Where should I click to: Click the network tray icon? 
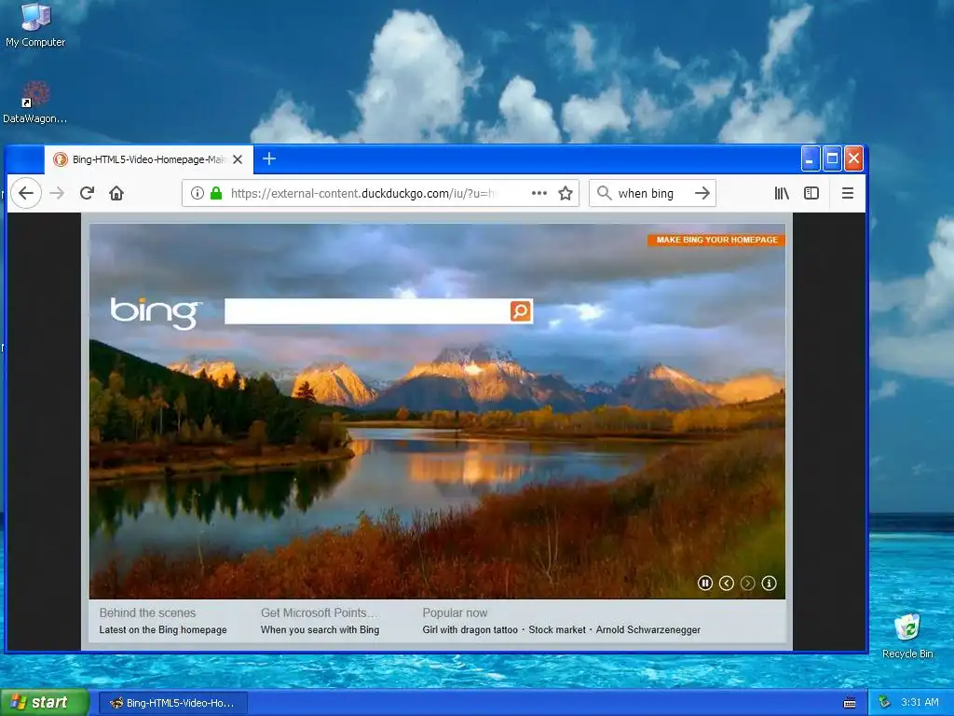point(884,703)
